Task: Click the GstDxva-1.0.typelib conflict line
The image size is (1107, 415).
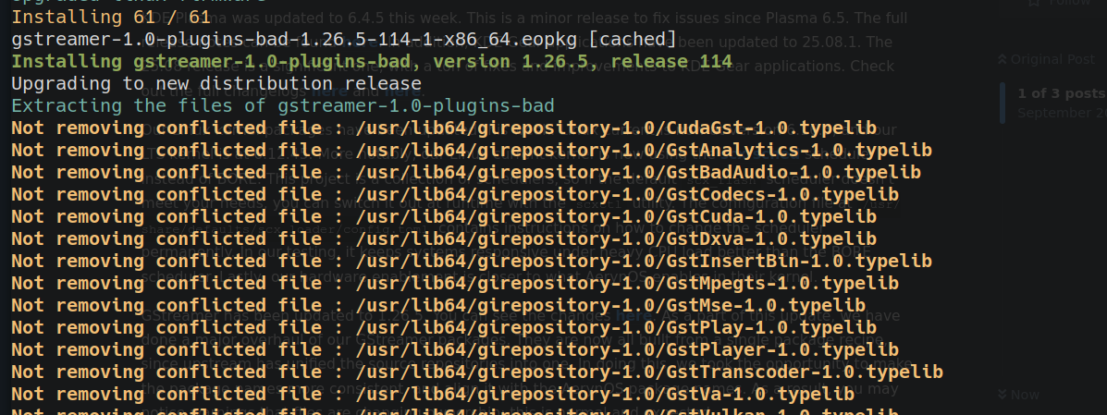Action: coord(443,239)
